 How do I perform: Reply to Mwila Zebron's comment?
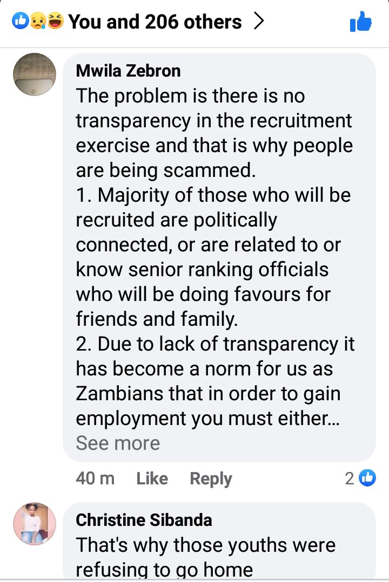click(211, 478)
